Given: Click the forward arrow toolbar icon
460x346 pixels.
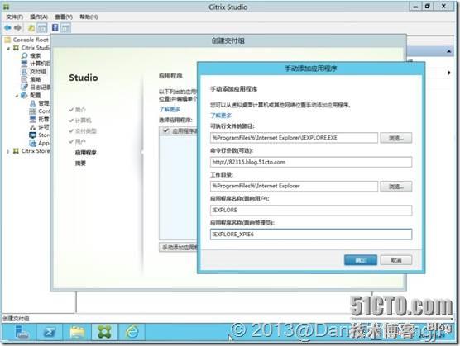Looking at the screenshot, I should tap(17, 28).
